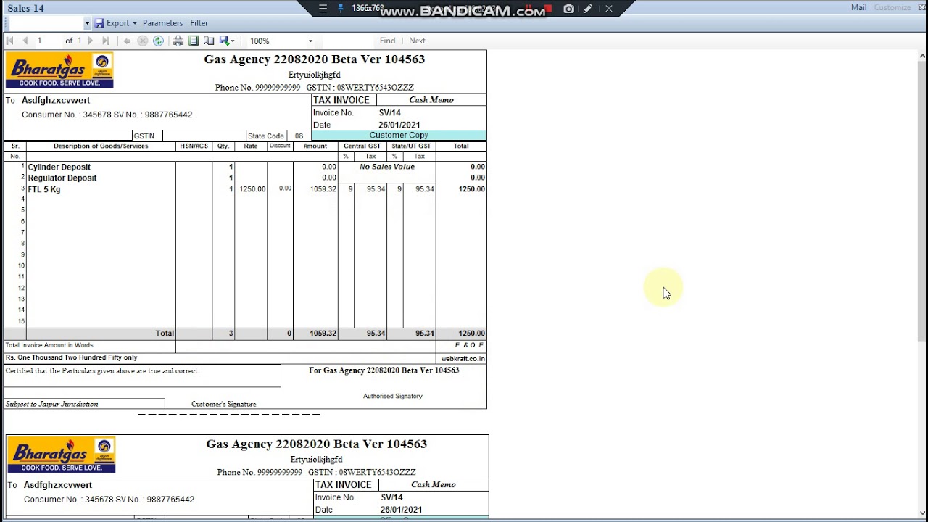This screenshot has height=522, width=928.
Task: Click invoice number SV/14 on first invoice
Action: (390, 113)
